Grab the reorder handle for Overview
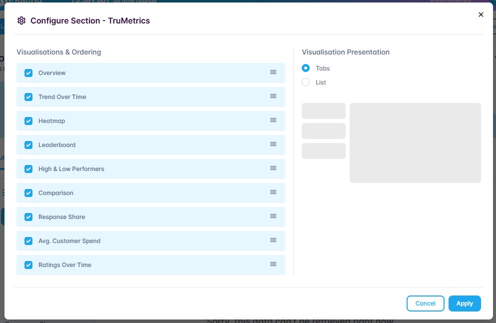This screenshot has height=323, width=496. coord(273,72)
